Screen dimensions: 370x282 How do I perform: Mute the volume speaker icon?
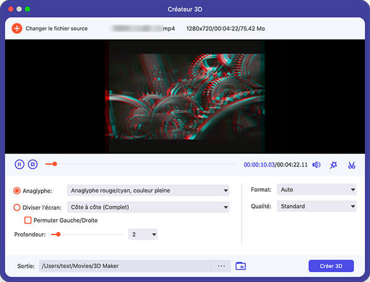point(316,165)
